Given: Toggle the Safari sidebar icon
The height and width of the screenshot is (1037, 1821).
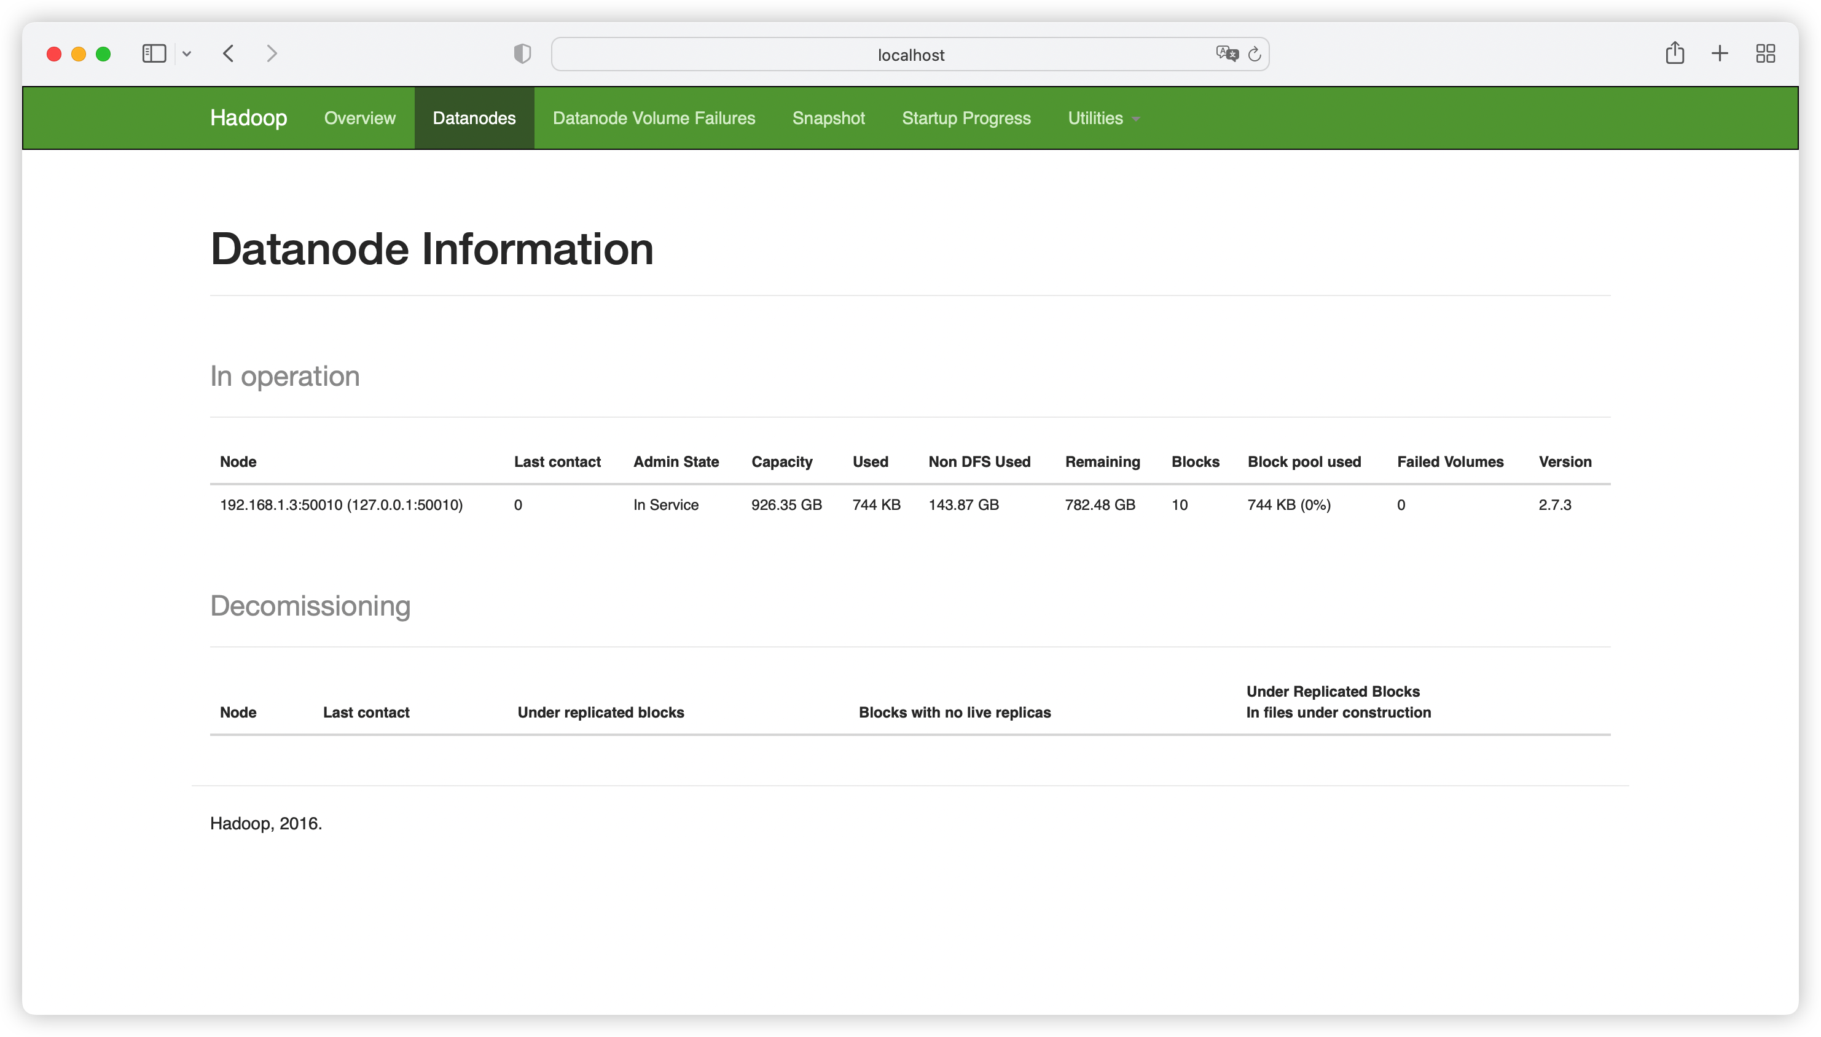Looking at the screenshot, I should tap(154, 53).
